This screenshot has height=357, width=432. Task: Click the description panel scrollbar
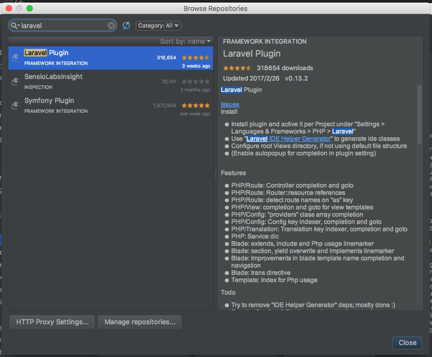(x=420, y=114)
